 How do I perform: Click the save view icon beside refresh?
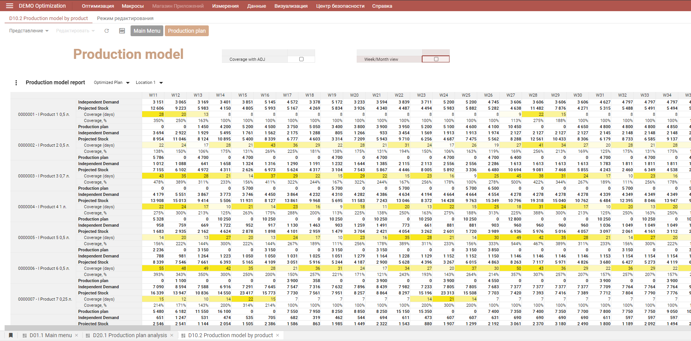tap(122, 31)
